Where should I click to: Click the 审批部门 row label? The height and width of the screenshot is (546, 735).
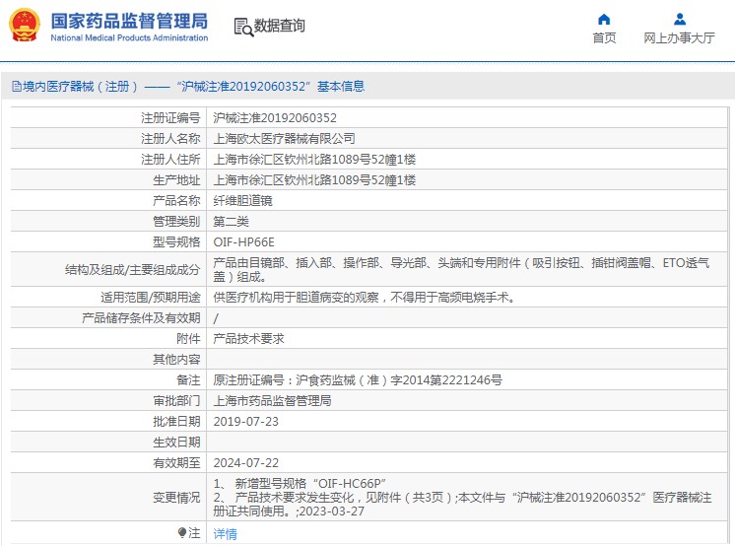[176, 400]
